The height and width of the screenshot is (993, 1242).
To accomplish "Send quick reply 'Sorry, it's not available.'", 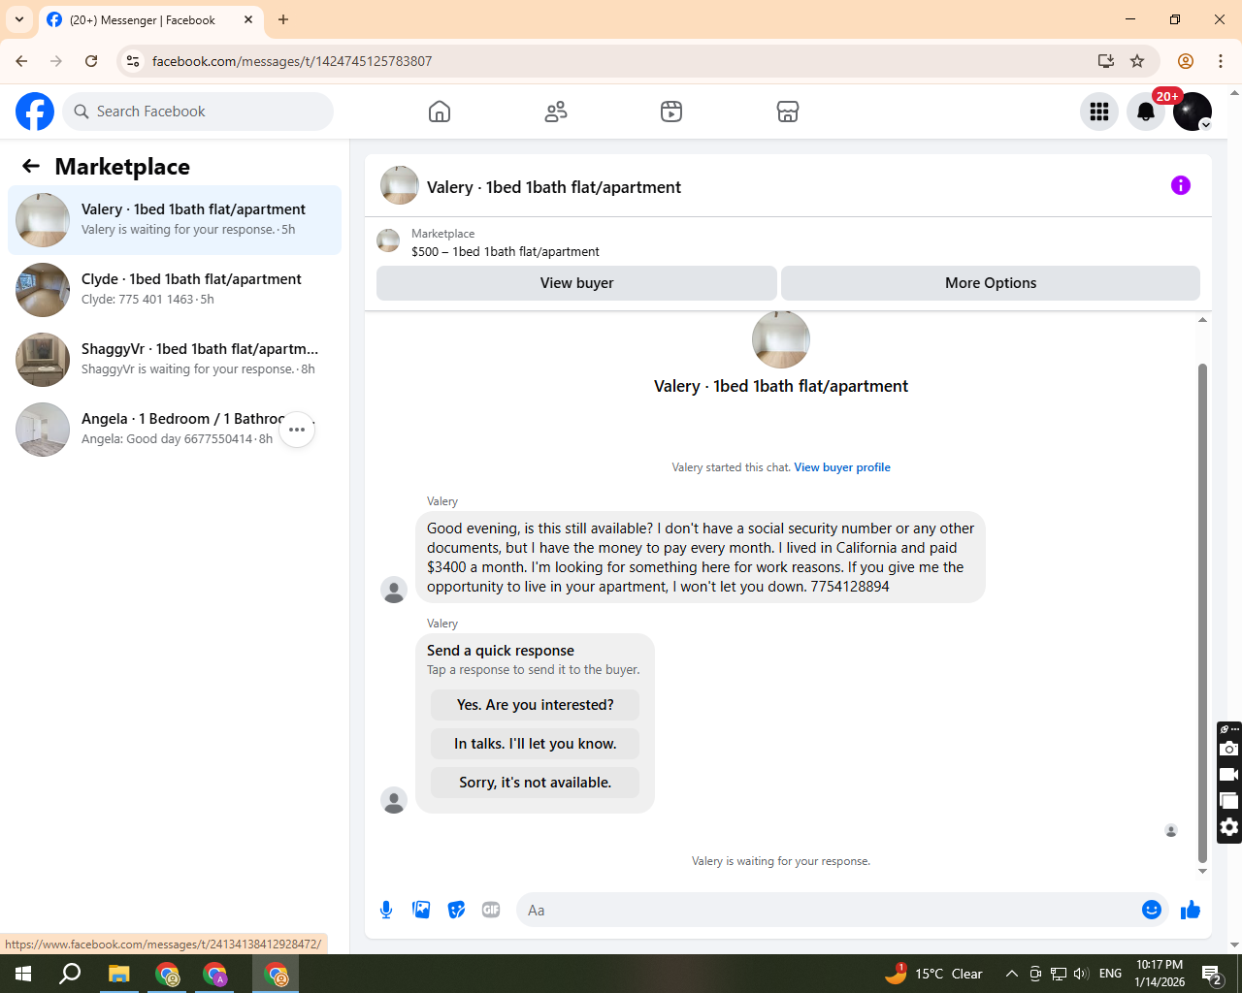I will [x=536, y=783].
